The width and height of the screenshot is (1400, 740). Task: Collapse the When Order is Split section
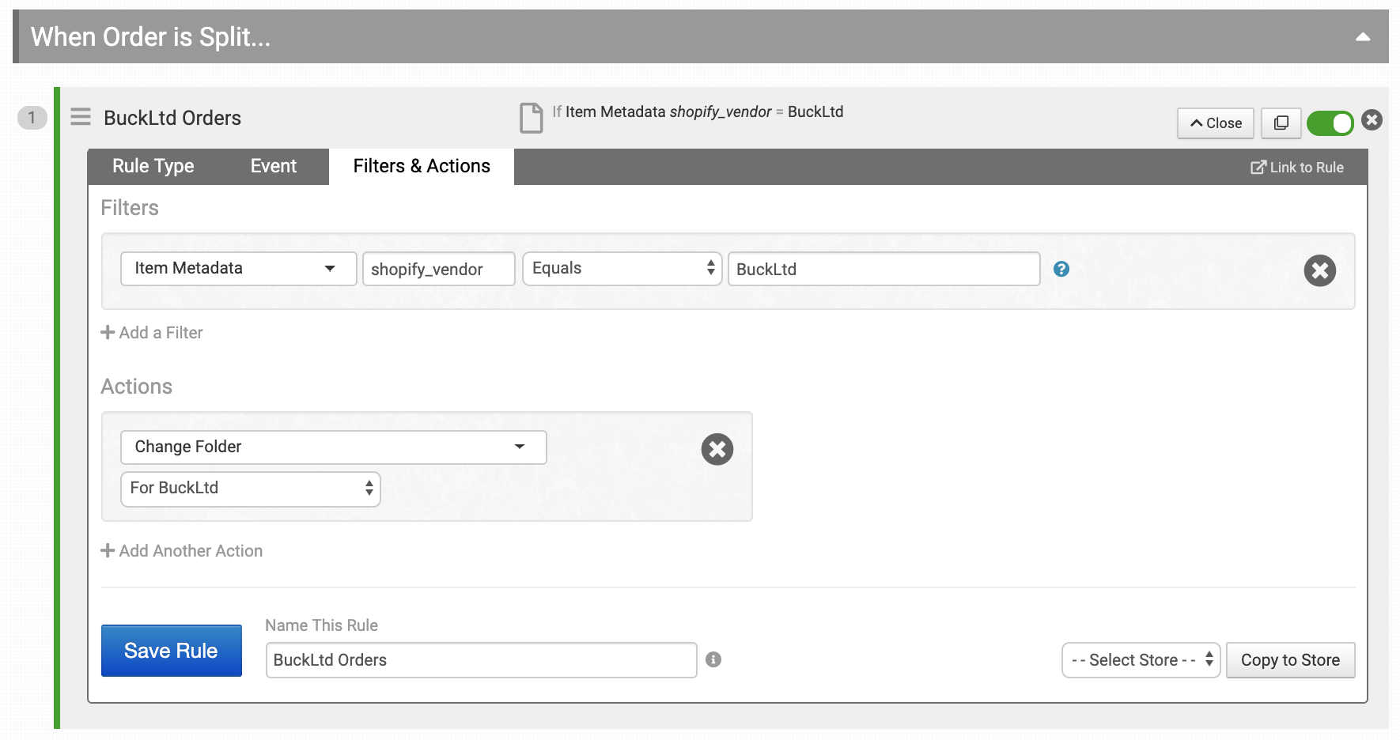pyautogui.click(x=1363, y=37)
